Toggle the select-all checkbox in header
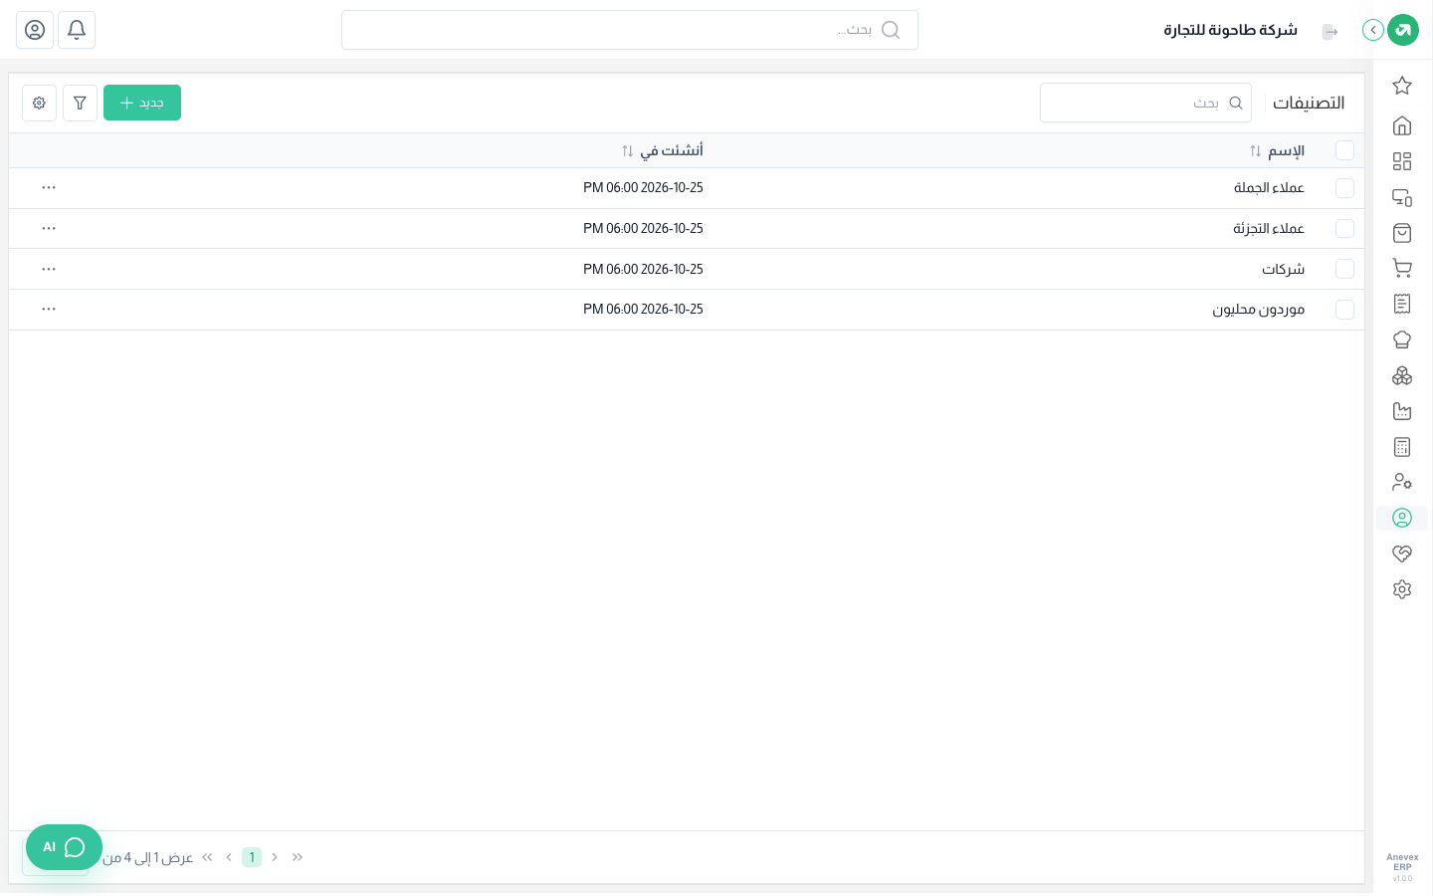Screen dimensions: 1433x896 [1344, 150]
